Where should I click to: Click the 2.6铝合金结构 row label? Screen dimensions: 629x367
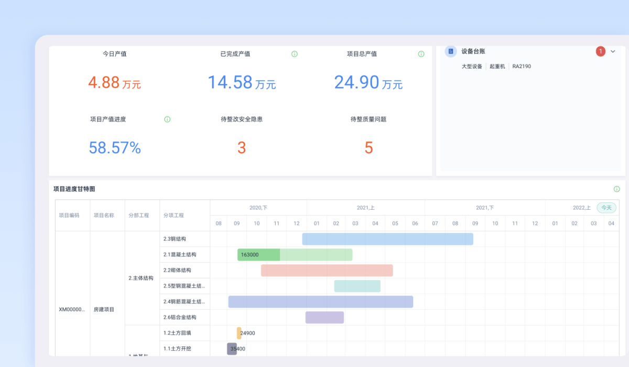click(180, 318)
